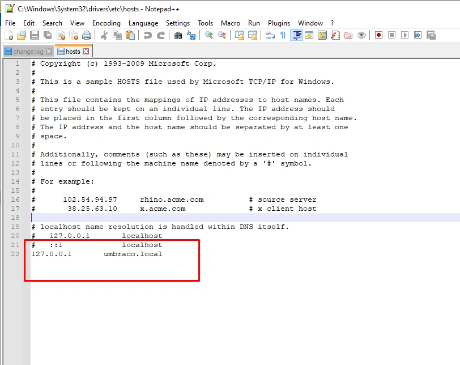
Task: Open the Replace dialog icon
Action: coord(191,35)
